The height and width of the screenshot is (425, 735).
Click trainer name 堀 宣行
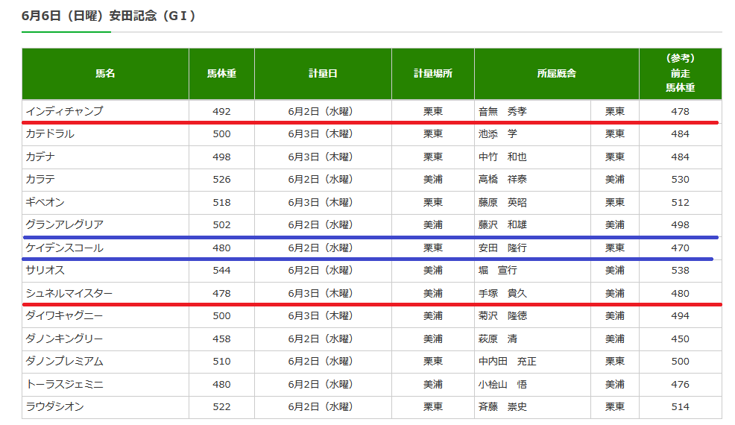[498, 271]
